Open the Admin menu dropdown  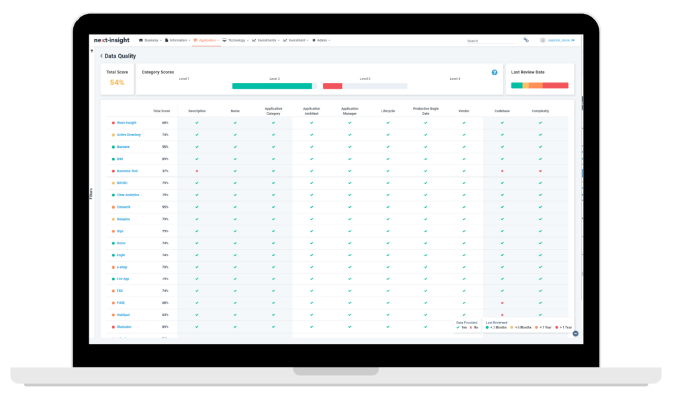click(x=321, y=40)
